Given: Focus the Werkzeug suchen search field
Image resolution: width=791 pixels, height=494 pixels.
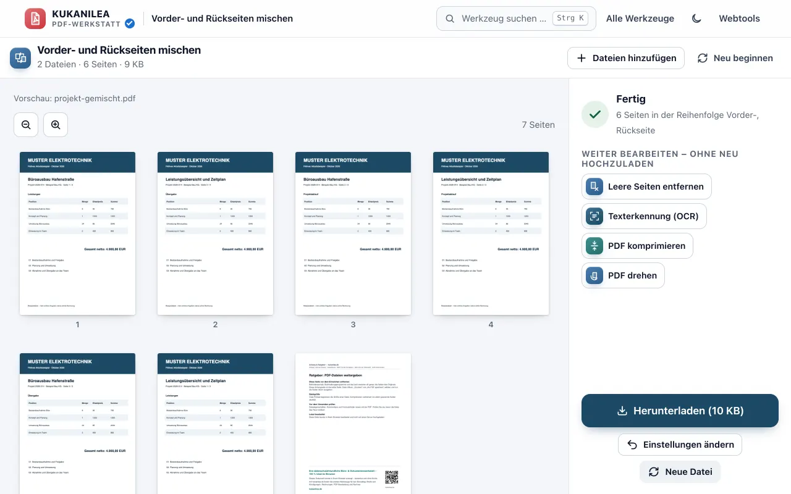Looking at the screenshot, I should pyautogui.click(x=516, y=19).
